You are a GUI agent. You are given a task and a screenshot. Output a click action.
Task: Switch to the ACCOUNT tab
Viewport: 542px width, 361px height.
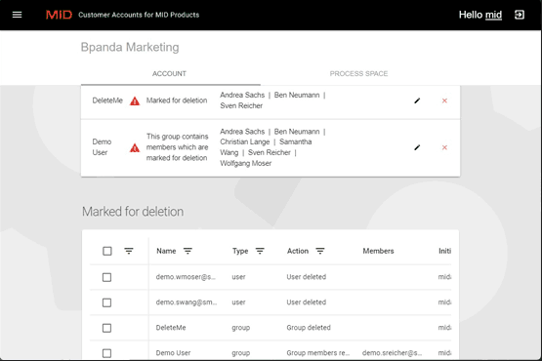tap(169, 73)
